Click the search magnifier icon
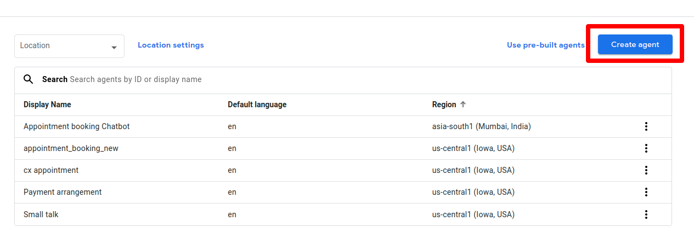 29,79
